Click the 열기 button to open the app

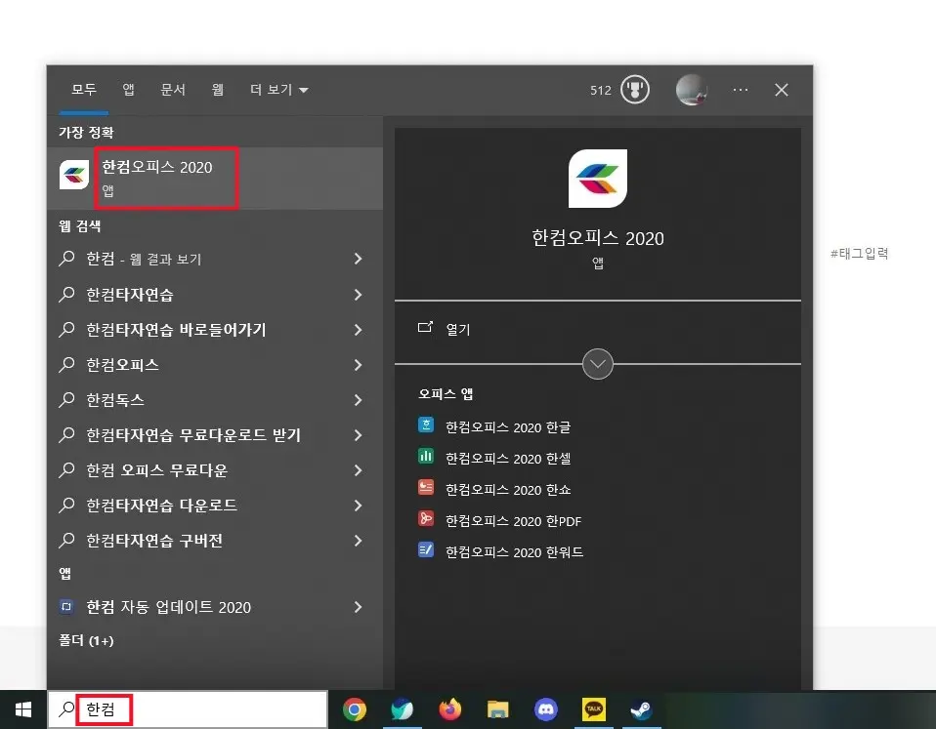coord(455,329)
